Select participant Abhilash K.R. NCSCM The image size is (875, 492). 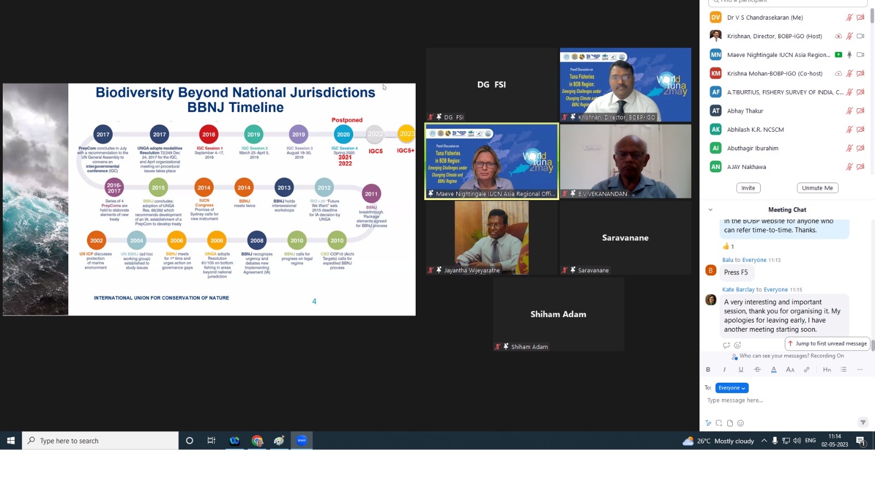(x=787, y=130)
